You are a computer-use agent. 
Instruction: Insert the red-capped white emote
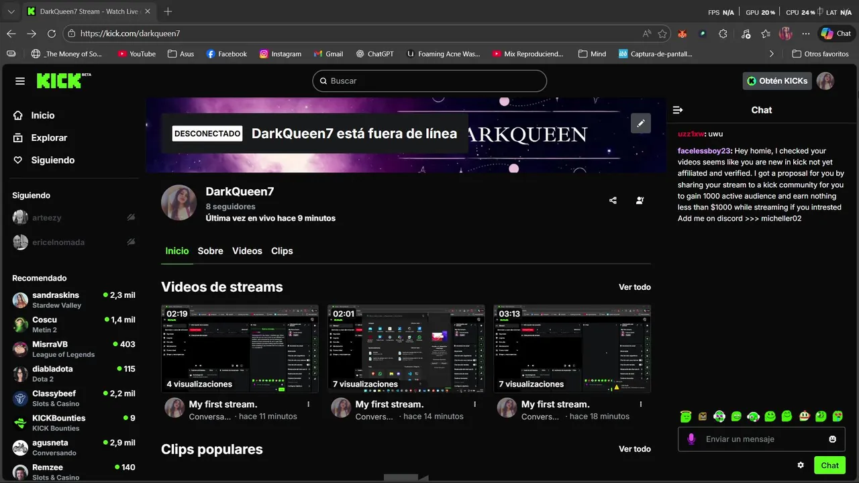click(804, 417)
